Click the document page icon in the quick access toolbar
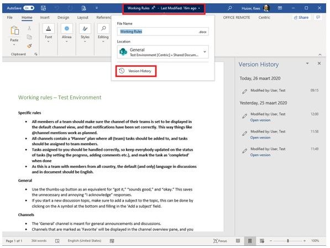The height and width of the screenshot is (248, 330). coord(84,8)
